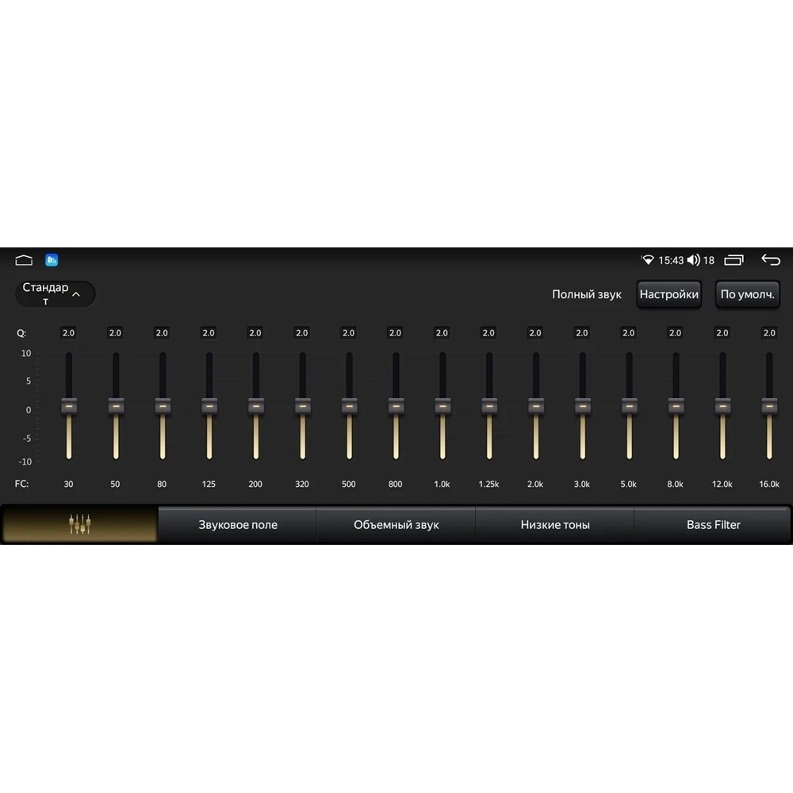793x793 pixels.
Task: Select the Q value above 3.0k band
Action: (582, 333)
